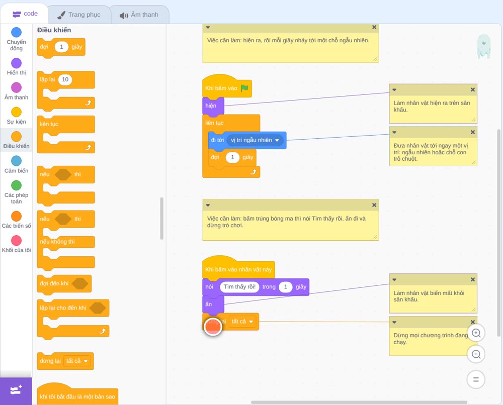Collapse the 'Làm nhân vật biến mất' comment
The height and width of the screenshot is (405, 503).
[x=394, y=279]
